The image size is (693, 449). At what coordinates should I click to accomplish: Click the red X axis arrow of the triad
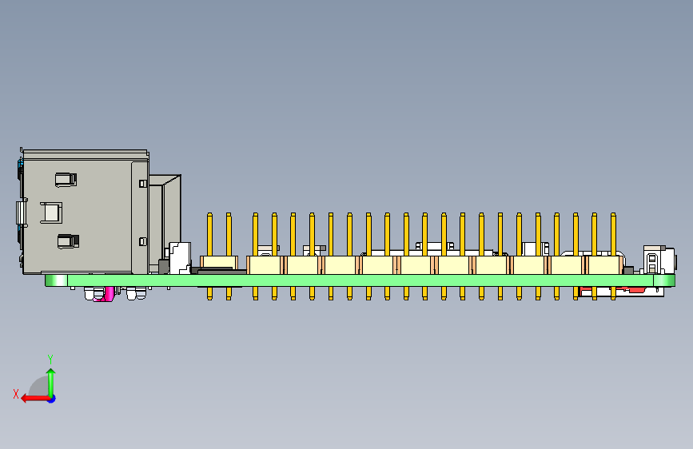pyautogui.click(x=35, y=399)
